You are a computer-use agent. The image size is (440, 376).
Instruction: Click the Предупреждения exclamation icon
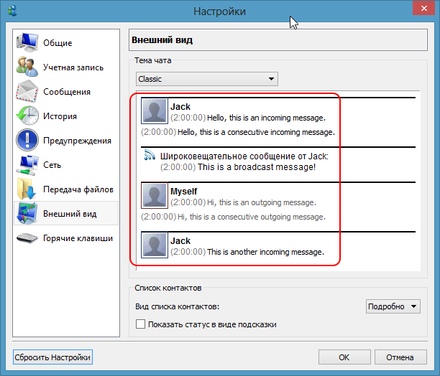pyautogui.click(x=27, y=141)
